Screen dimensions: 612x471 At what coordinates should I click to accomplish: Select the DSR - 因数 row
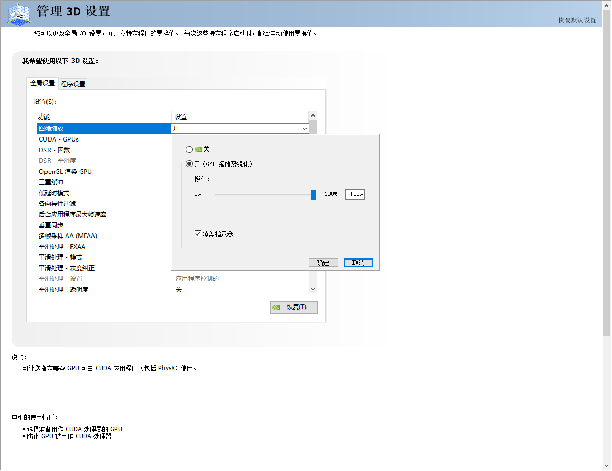pyautogui.click(x=104, y=150)
